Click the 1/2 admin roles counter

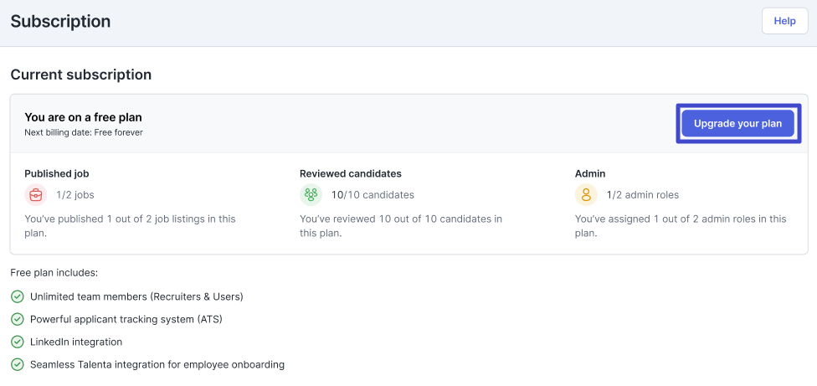pos(642,195)
